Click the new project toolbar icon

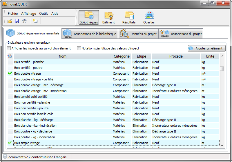(35, 21)
